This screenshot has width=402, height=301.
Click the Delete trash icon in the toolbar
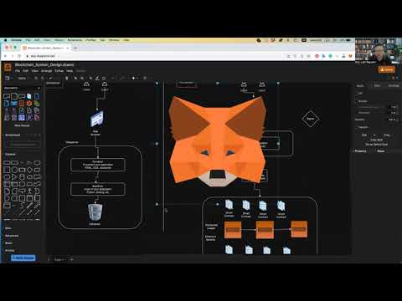pyautogui.click(x=67, y=78)
